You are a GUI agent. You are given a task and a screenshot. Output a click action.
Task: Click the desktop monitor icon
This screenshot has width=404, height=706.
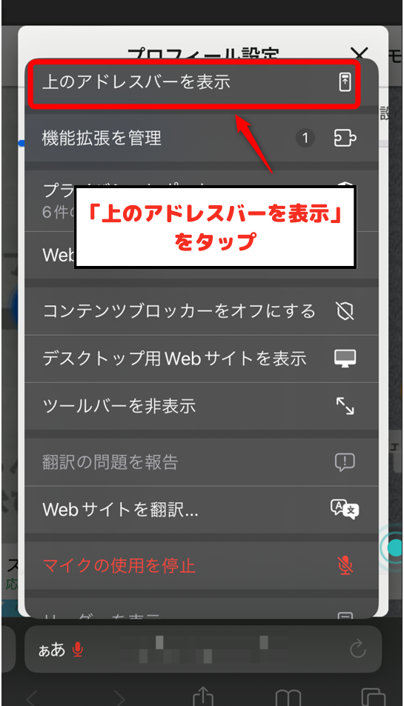345,359
